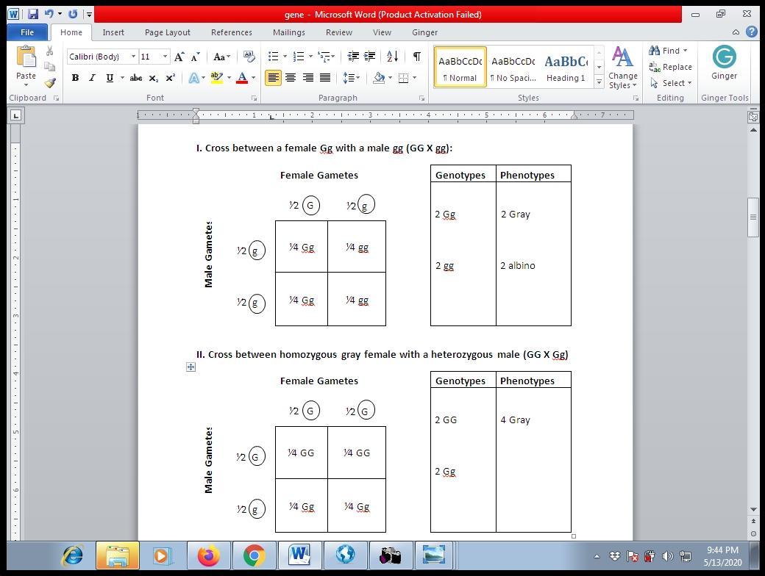Click Replace in Editing group
The image size is (765, 576).
point(670,67)
